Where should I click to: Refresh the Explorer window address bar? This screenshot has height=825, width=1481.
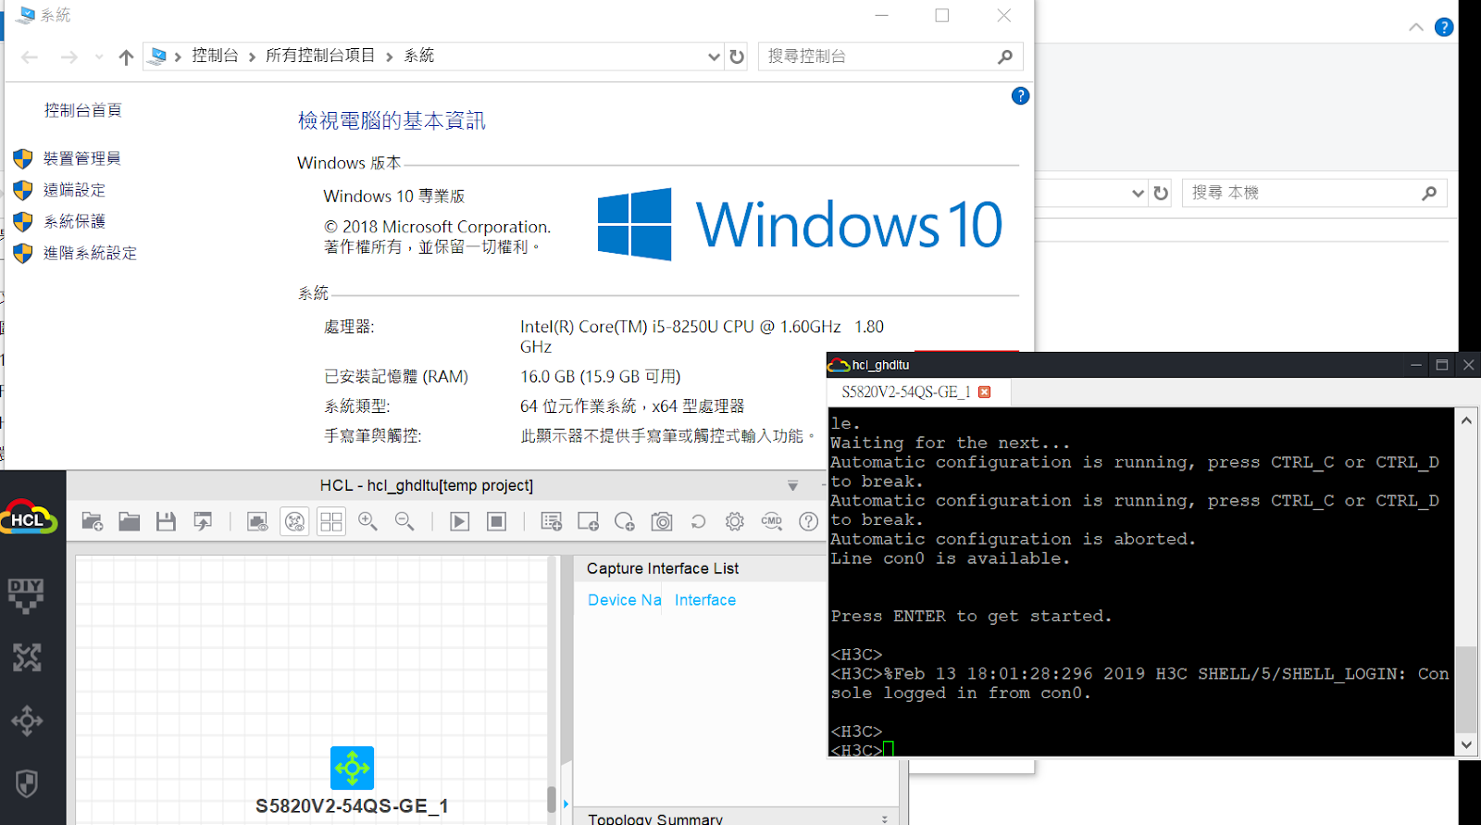pos(1161,193)
